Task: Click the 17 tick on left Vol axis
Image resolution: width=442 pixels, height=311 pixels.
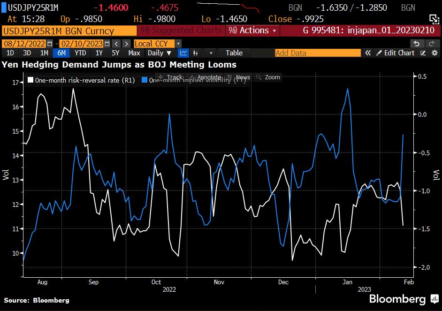Action: pyautogui.click(x=15, y=83)
